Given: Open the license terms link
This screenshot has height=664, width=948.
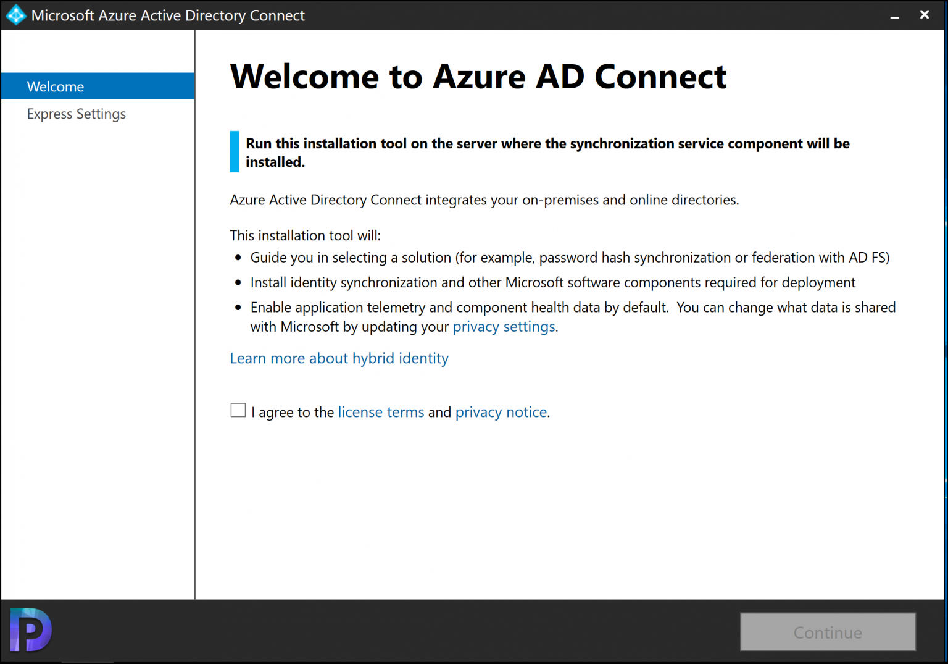Looking at the screenshot, I should tap(381, 412).
